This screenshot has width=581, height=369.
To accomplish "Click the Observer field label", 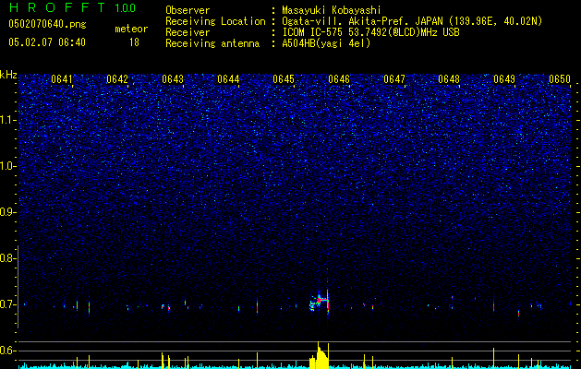I will 188,10.
